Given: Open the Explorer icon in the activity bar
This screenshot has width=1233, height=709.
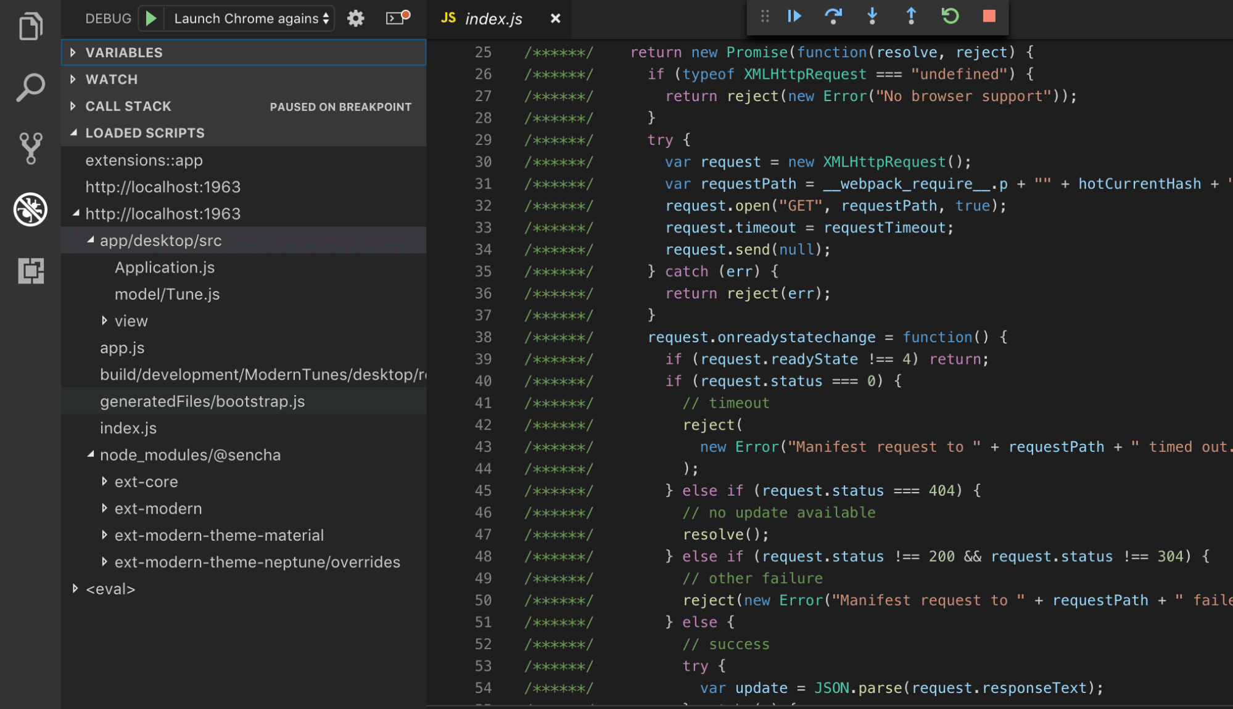Looking at the screenshot, I should tap(30, 26).
